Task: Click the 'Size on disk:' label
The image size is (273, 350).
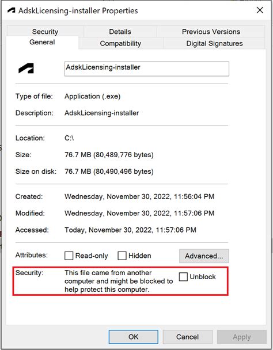Action: tap(36, 172)
